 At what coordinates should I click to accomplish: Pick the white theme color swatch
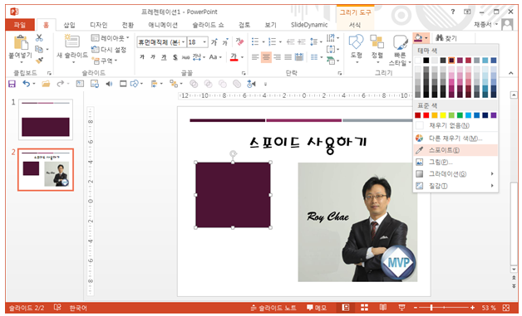pos(418,61)
